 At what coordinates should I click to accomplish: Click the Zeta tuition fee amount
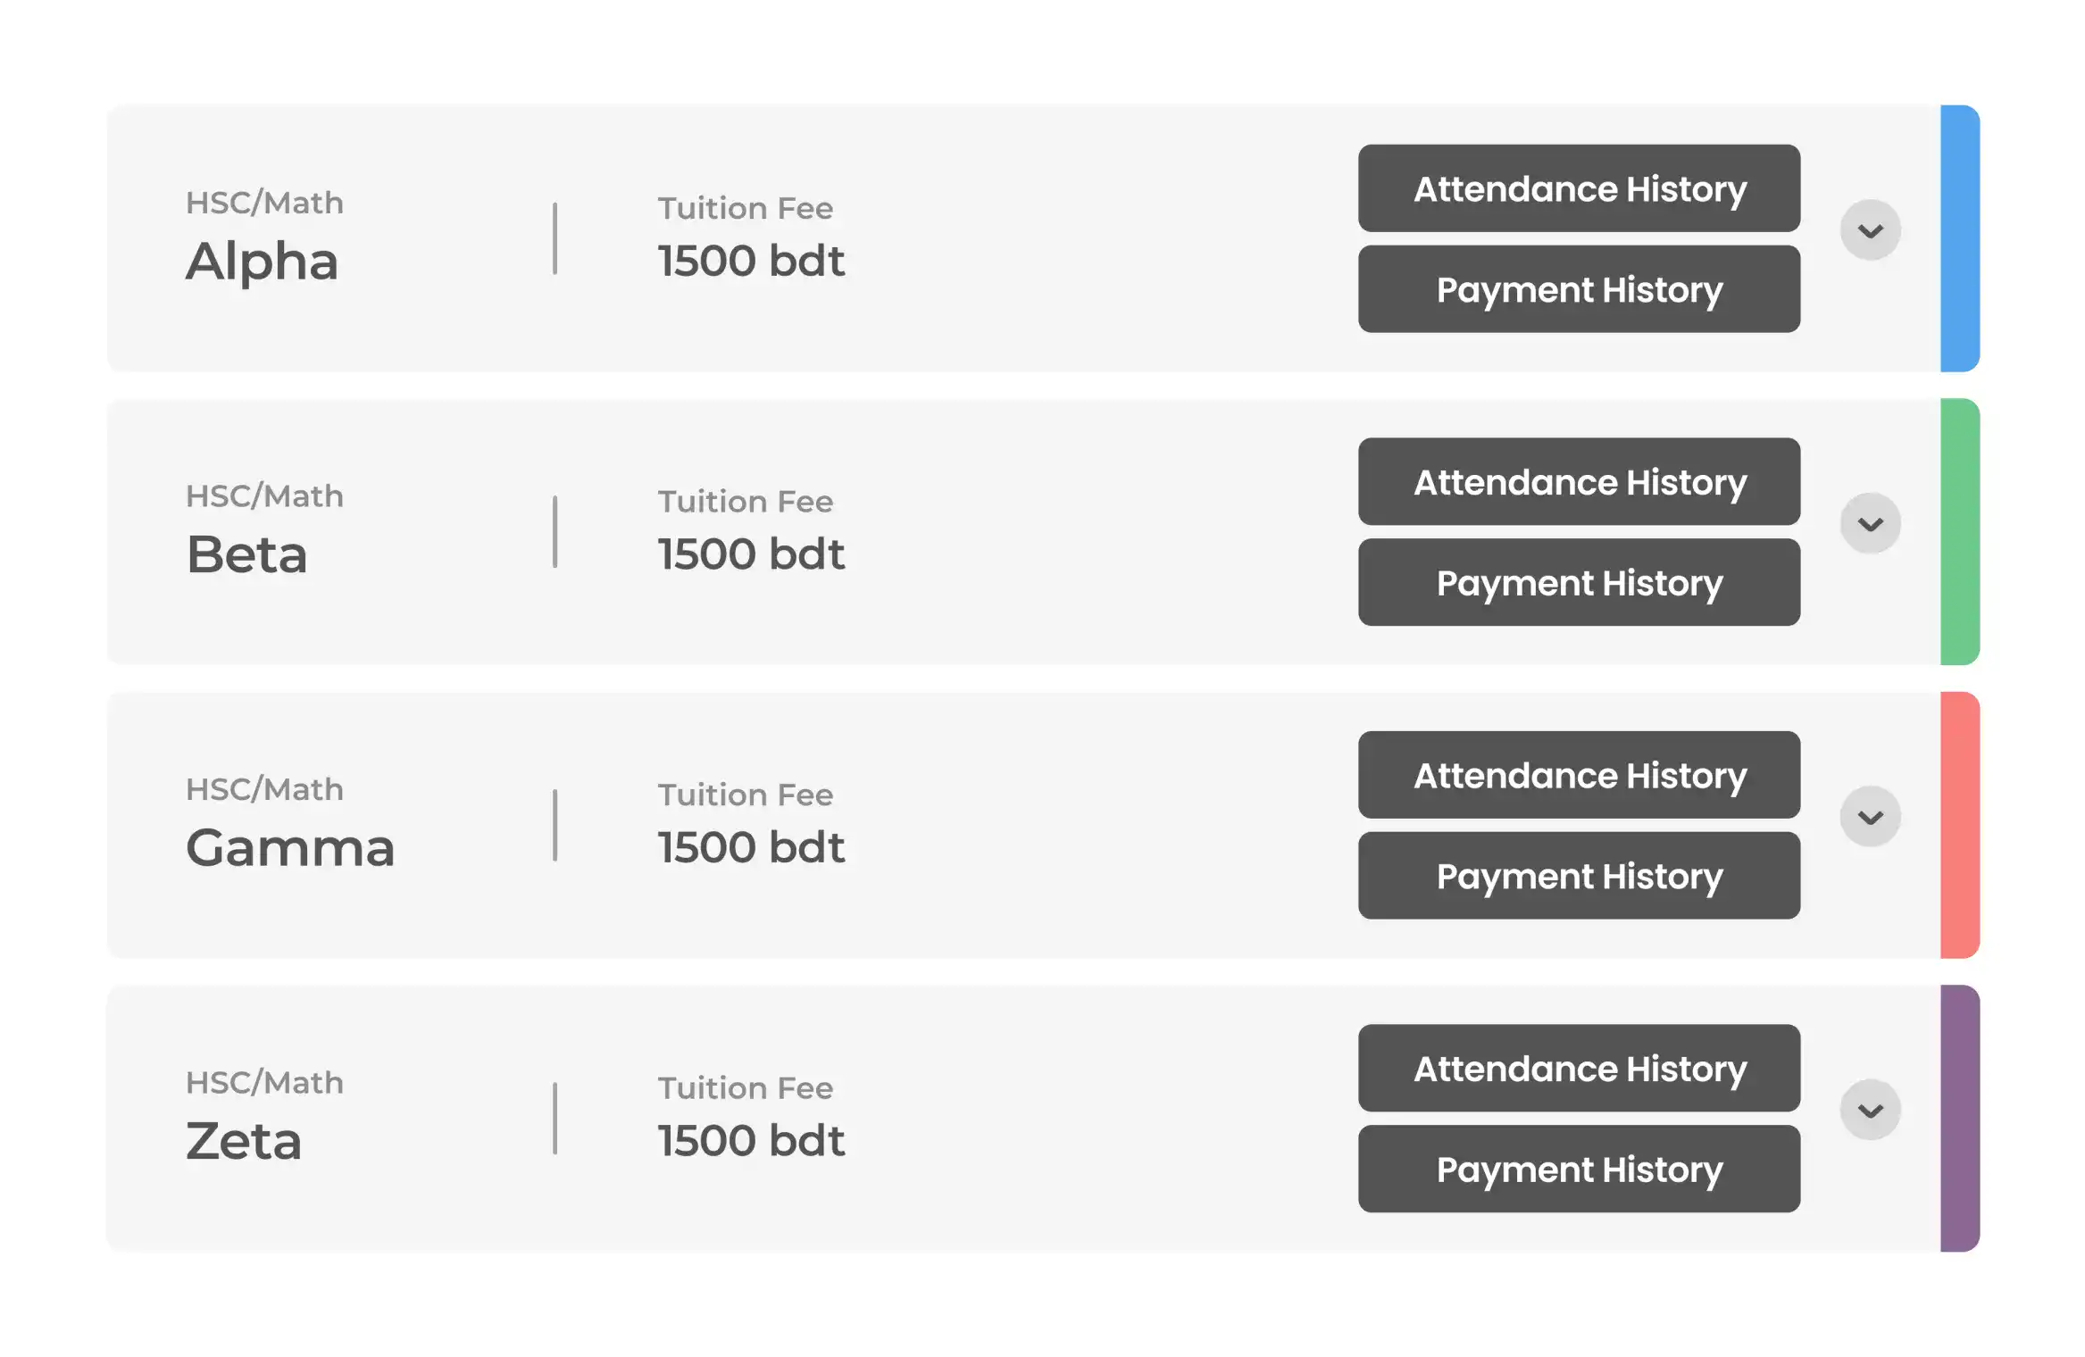coord(750,1141)
